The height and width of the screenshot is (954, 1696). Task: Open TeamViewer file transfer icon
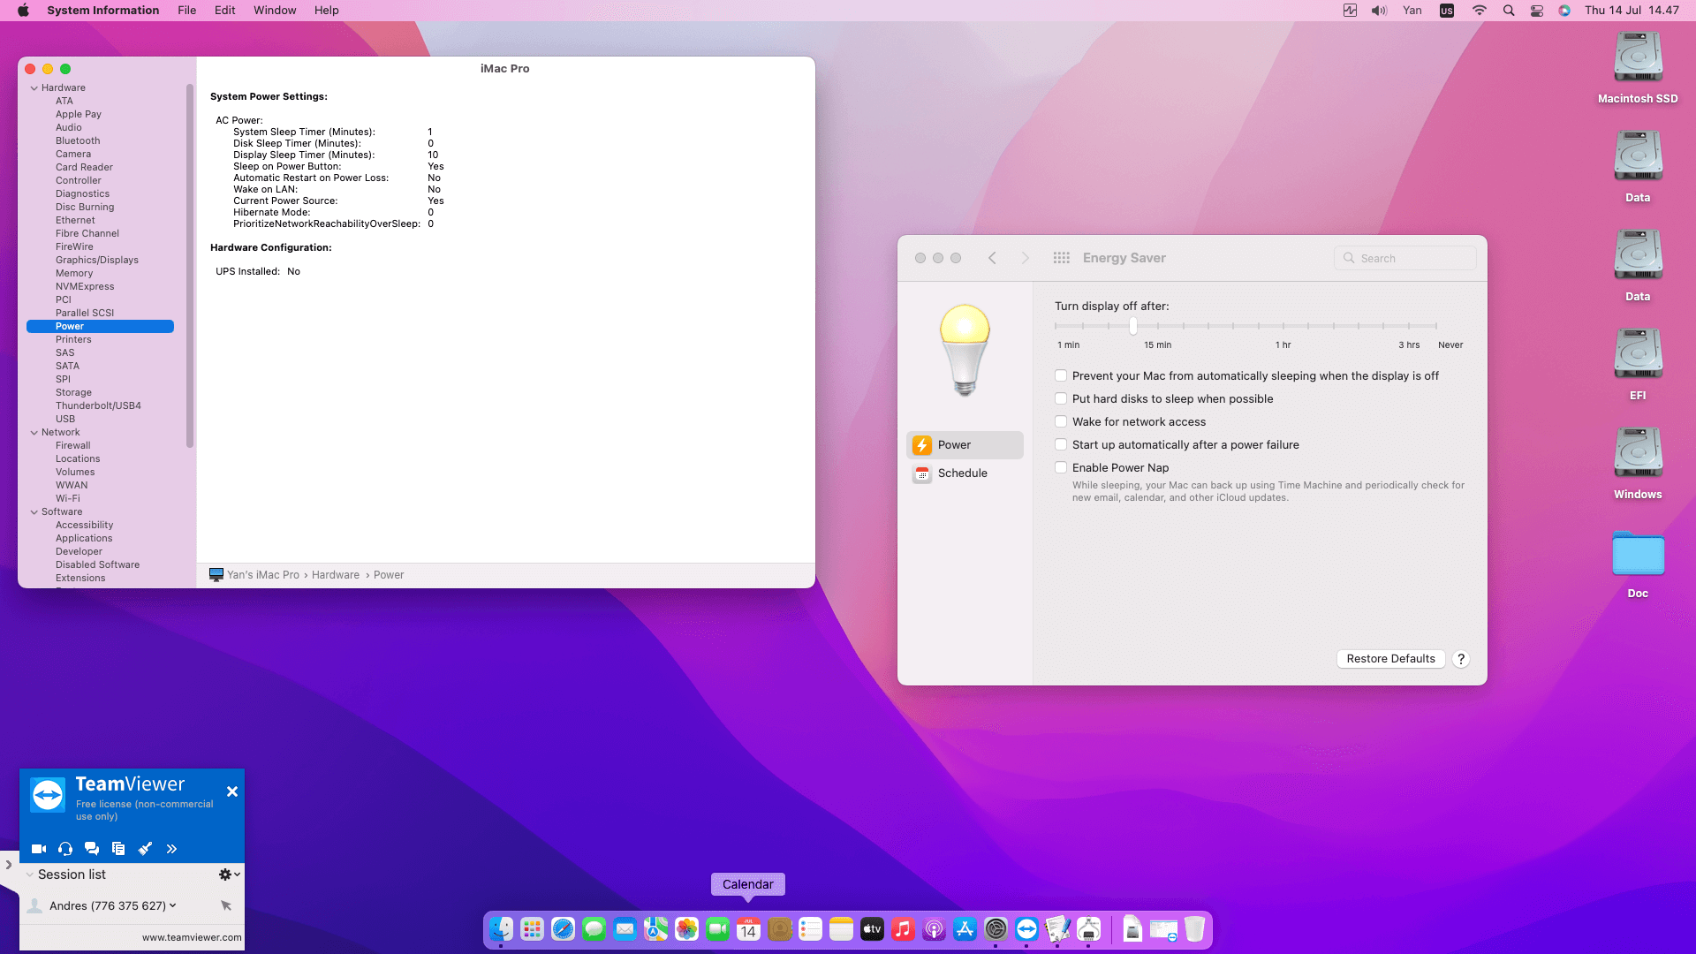(x=118, y=849)
